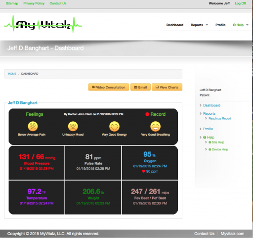The width and height of the screenshot is (253, 238).
Task: Open the Fev Best / Pef Best tile
Action: 150,197
